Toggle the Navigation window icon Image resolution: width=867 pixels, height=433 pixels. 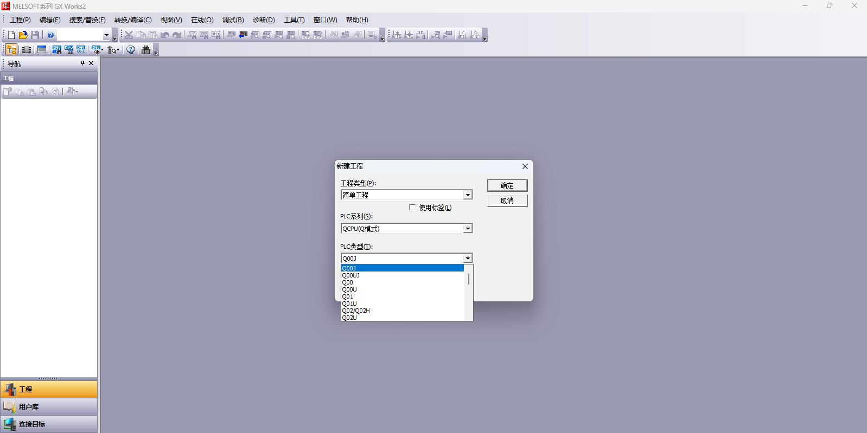click(11, 49)
